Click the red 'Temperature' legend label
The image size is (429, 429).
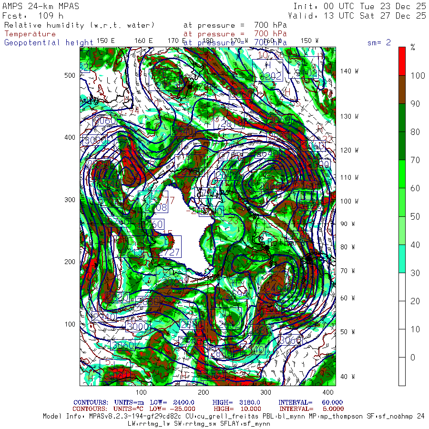pyautogui.click(x=30, y=34)
